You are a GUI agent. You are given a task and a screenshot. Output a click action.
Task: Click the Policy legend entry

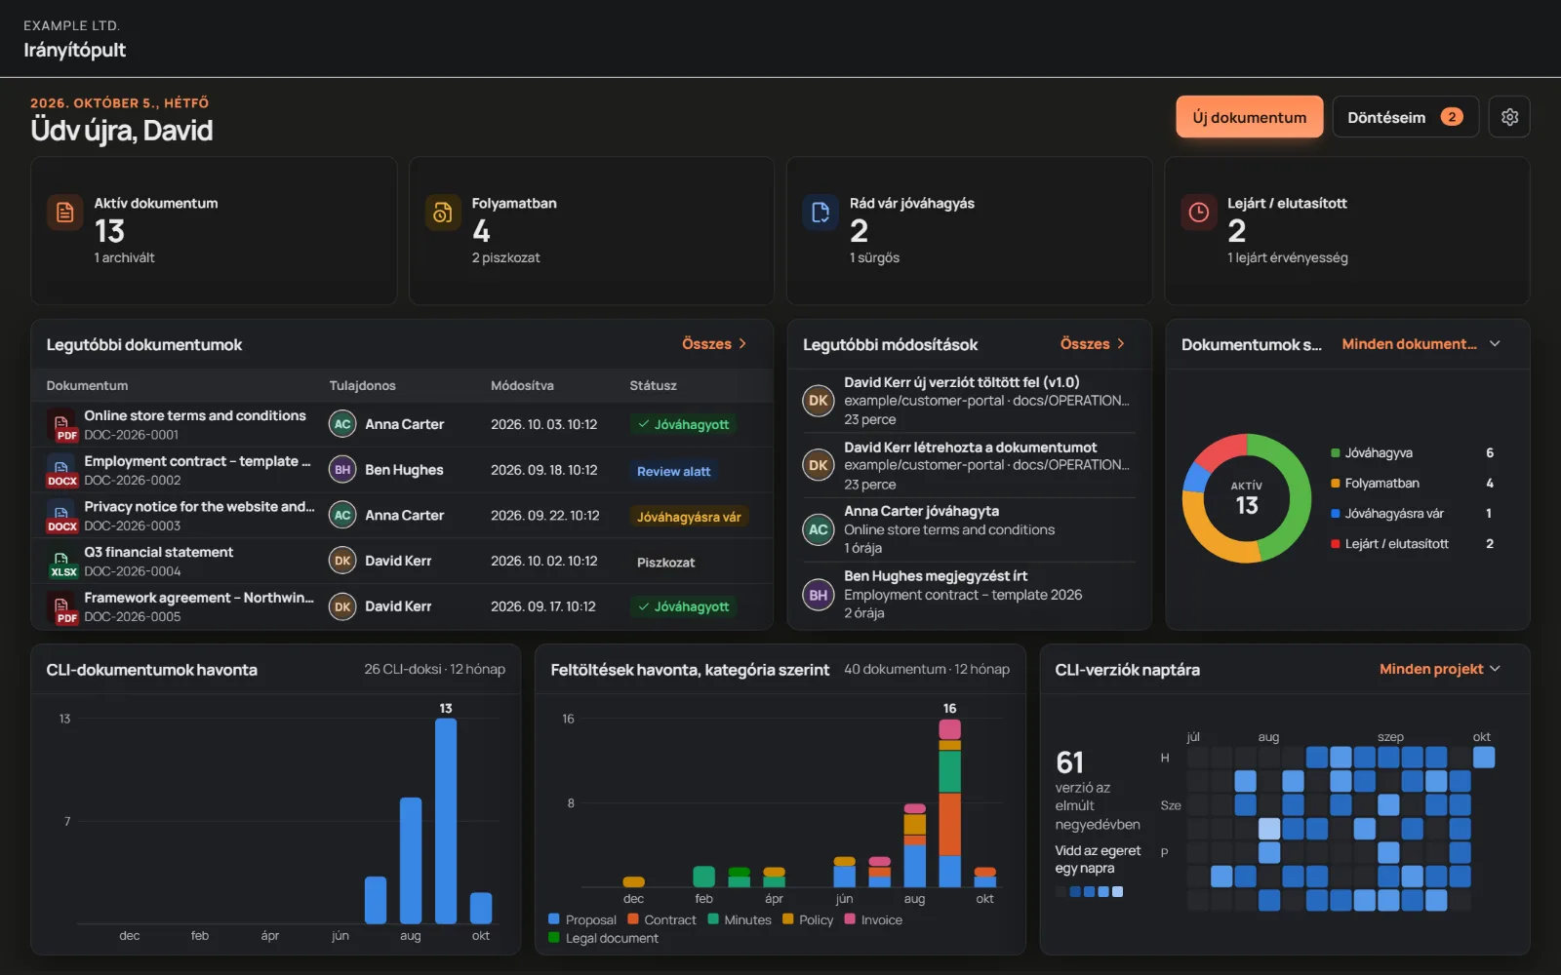click(x=808, y=919)
